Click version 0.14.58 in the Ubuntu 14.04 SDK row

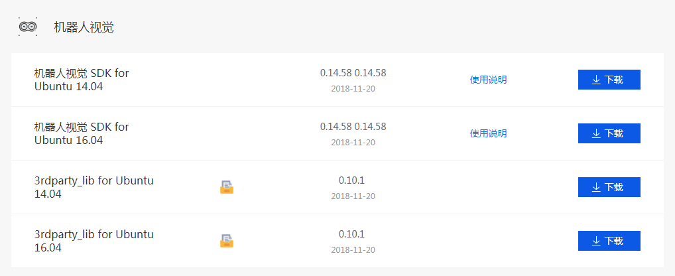coord(353,73)
